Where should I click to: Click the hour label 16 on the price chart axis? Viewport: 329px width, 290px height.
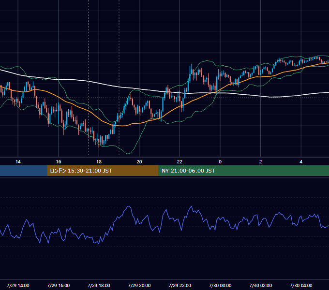coord(59,162)
